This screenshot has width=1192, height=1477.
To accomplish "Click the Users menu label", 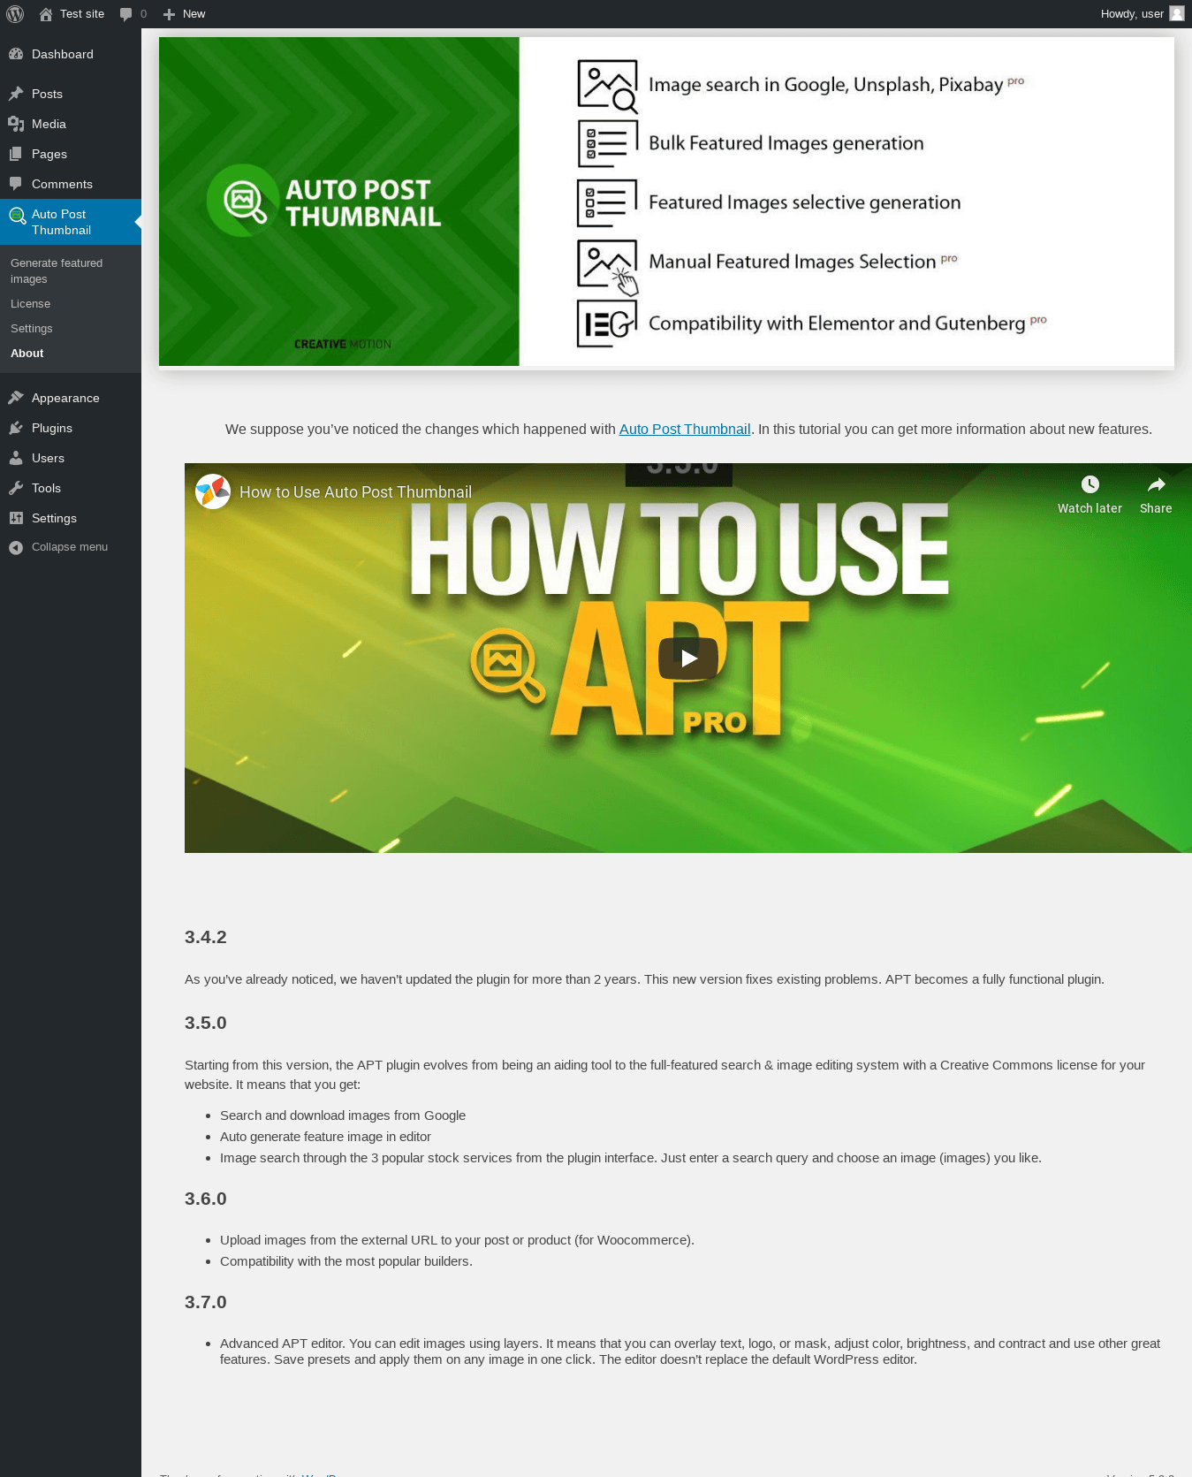I will pyautogui.click(x=48, y=458).
